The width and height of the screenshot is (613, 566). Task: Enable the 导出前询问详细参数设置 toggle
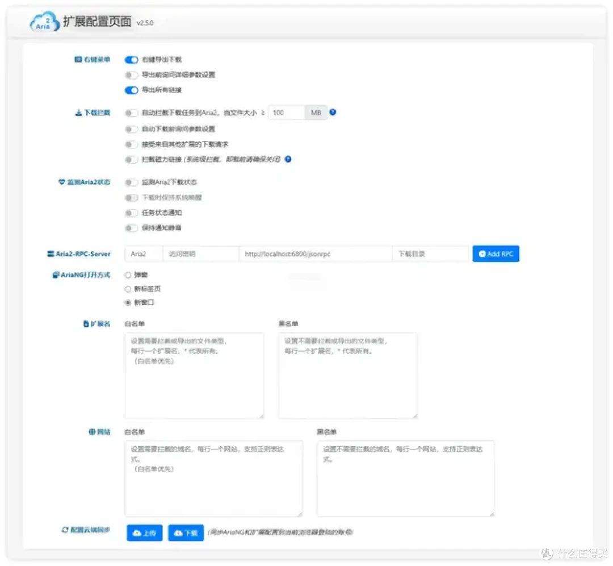131,74
